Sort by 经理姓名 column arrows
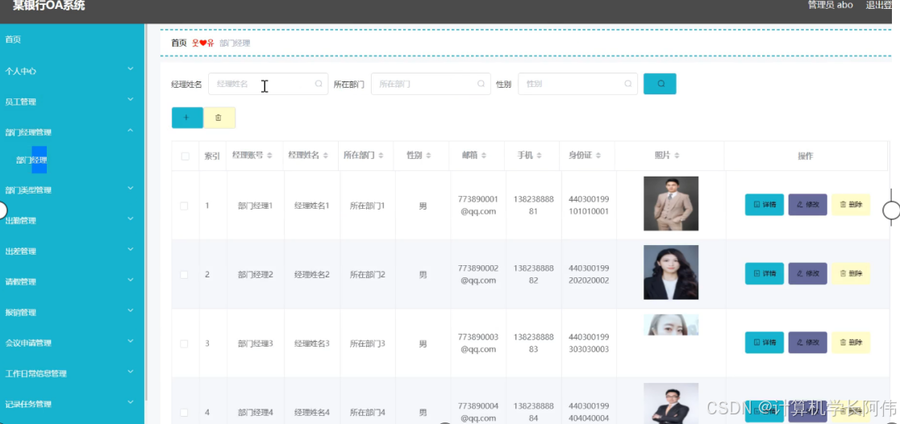900x424 pixels. [326, 156]
